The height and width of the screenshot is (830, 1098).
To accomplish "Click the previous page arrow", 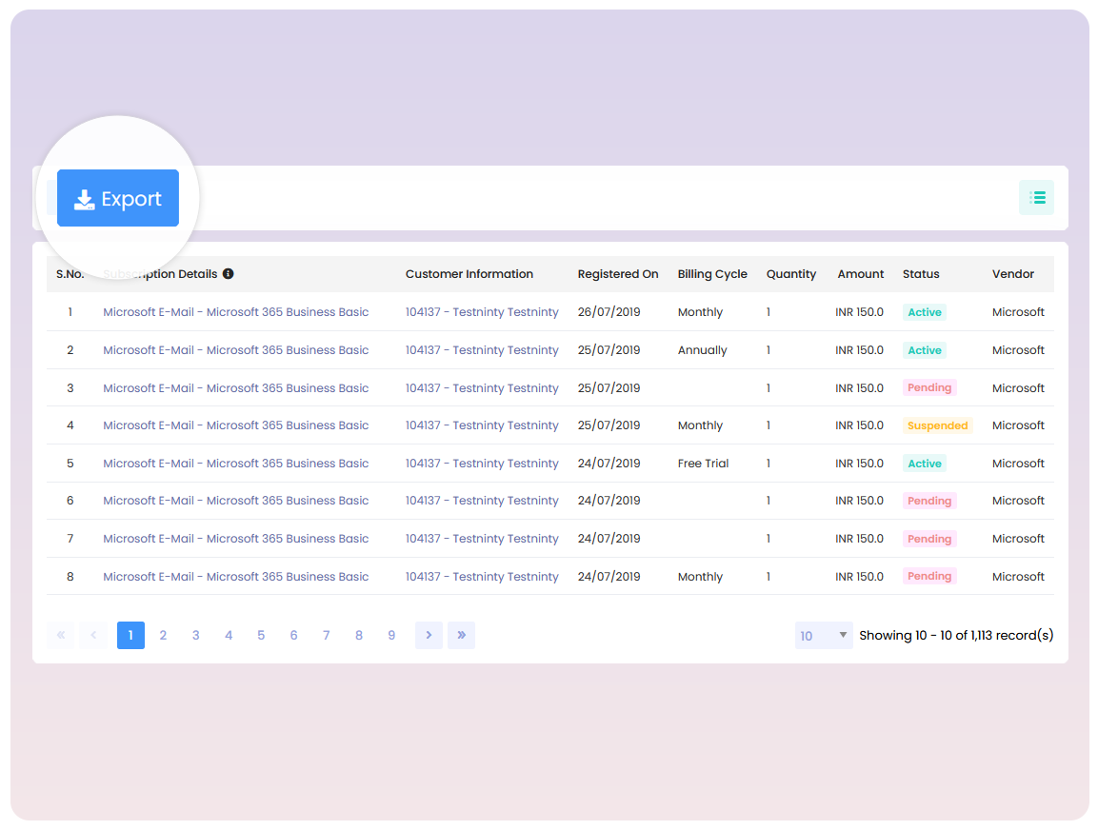I will pos(93,635).
